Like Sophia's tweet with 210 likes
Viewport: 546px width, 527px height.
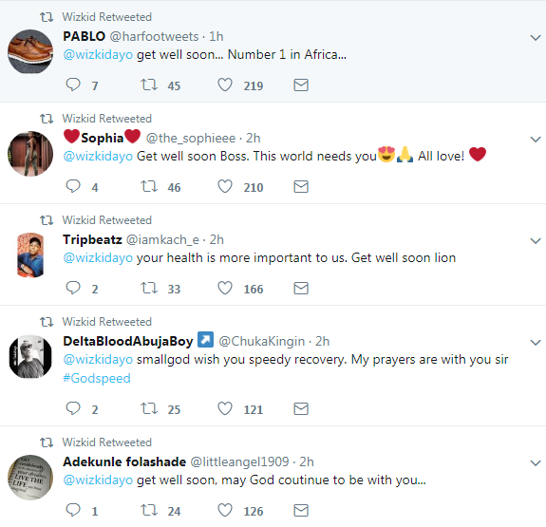(225, 186)
